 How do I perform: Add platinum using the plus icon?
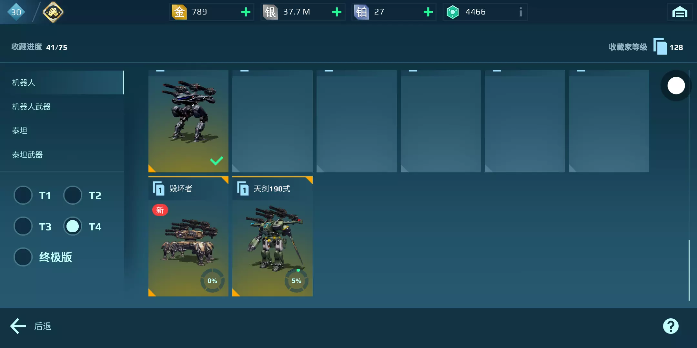coord(428,12)
